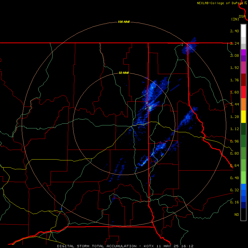Click the "11 MAY 25 16:12" timestamp
Image resolution: width=248 pixels, height=248 pixels.
click(175, 246)
